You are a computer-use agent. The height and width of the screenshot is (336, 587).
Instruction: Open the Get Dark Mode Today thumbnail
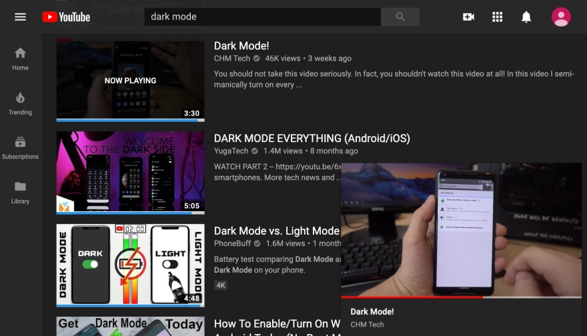[x=130, y=326]
